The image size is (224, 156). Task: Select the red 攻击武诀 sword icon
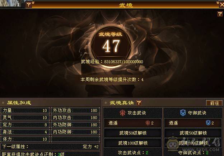122,113
